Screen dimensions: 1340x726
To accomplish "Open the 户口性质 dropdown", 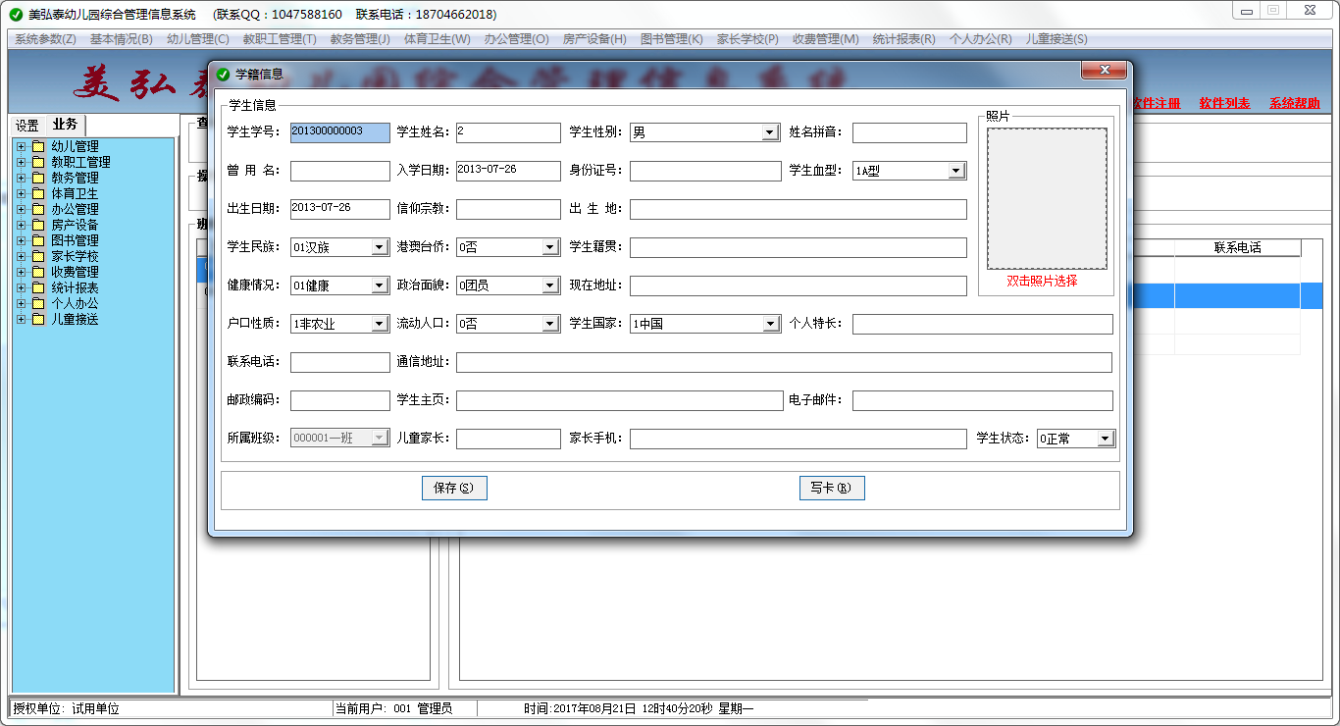I will 380,324.
